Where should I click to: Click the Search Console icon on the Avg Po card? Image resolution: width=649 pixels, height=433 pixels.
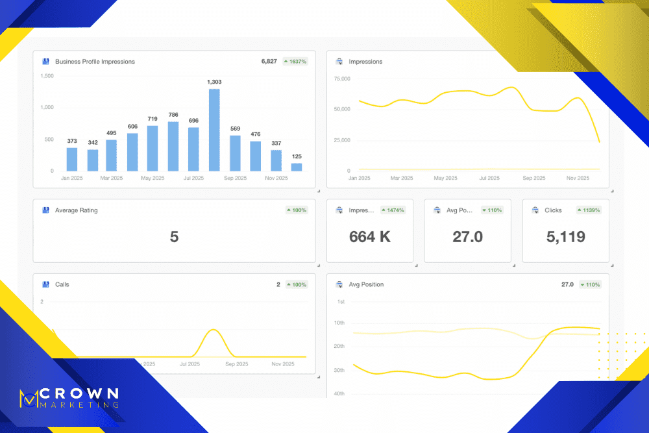point(437,210)
